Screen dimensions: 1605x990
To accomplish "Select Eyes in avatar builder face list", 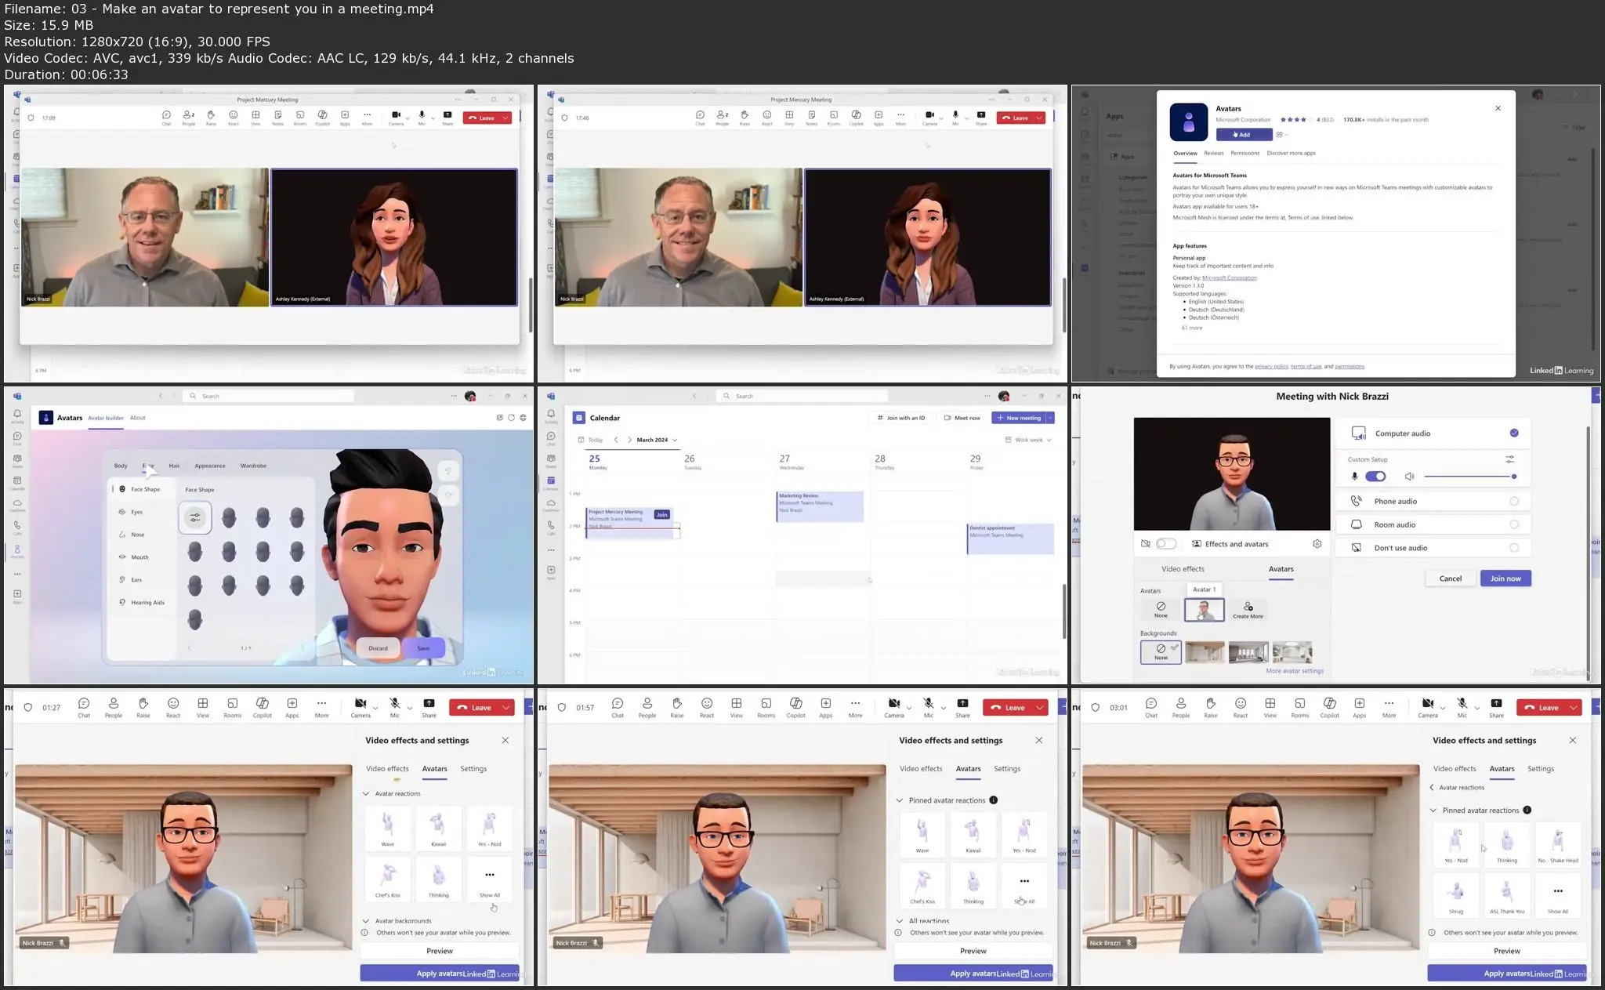I will (137, 512).
